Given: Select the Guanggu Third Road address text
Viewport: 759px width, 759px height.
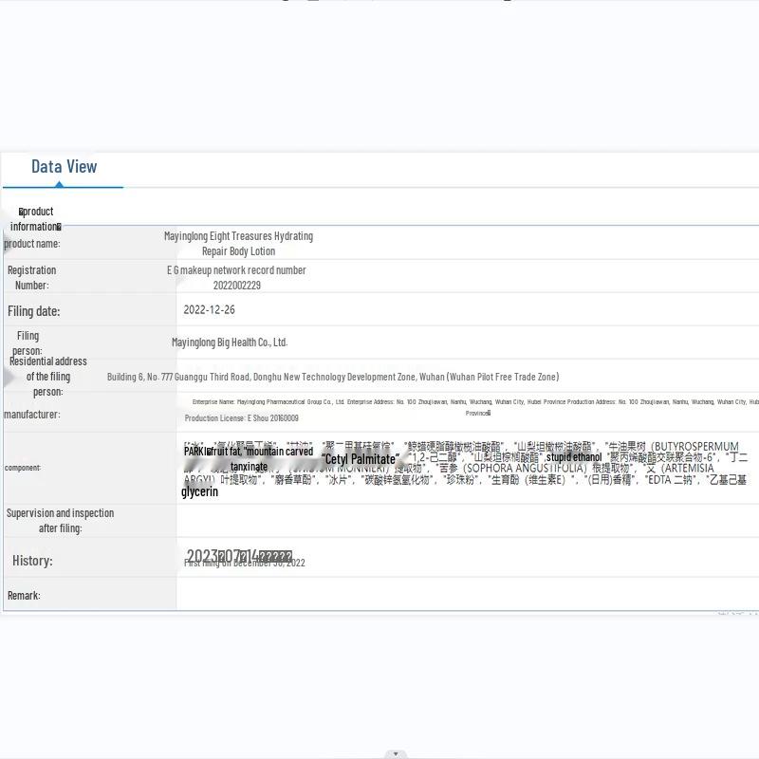Looking at the screenshot, I should click(x=333, y=377).
